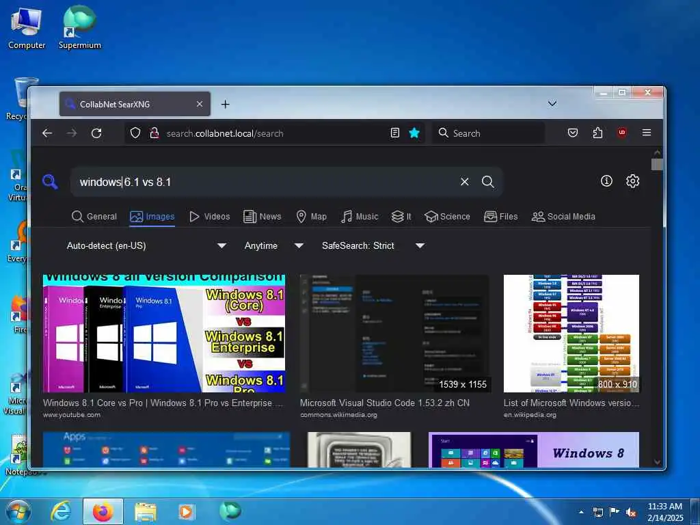This screenshot has width=700, height=525.
Task: Click the SearXNG magnifier logo
Action: 50,182
